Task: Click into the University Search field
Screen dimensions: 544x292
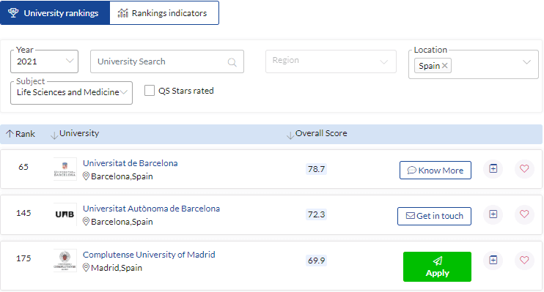Action: [x=167, y=61]
